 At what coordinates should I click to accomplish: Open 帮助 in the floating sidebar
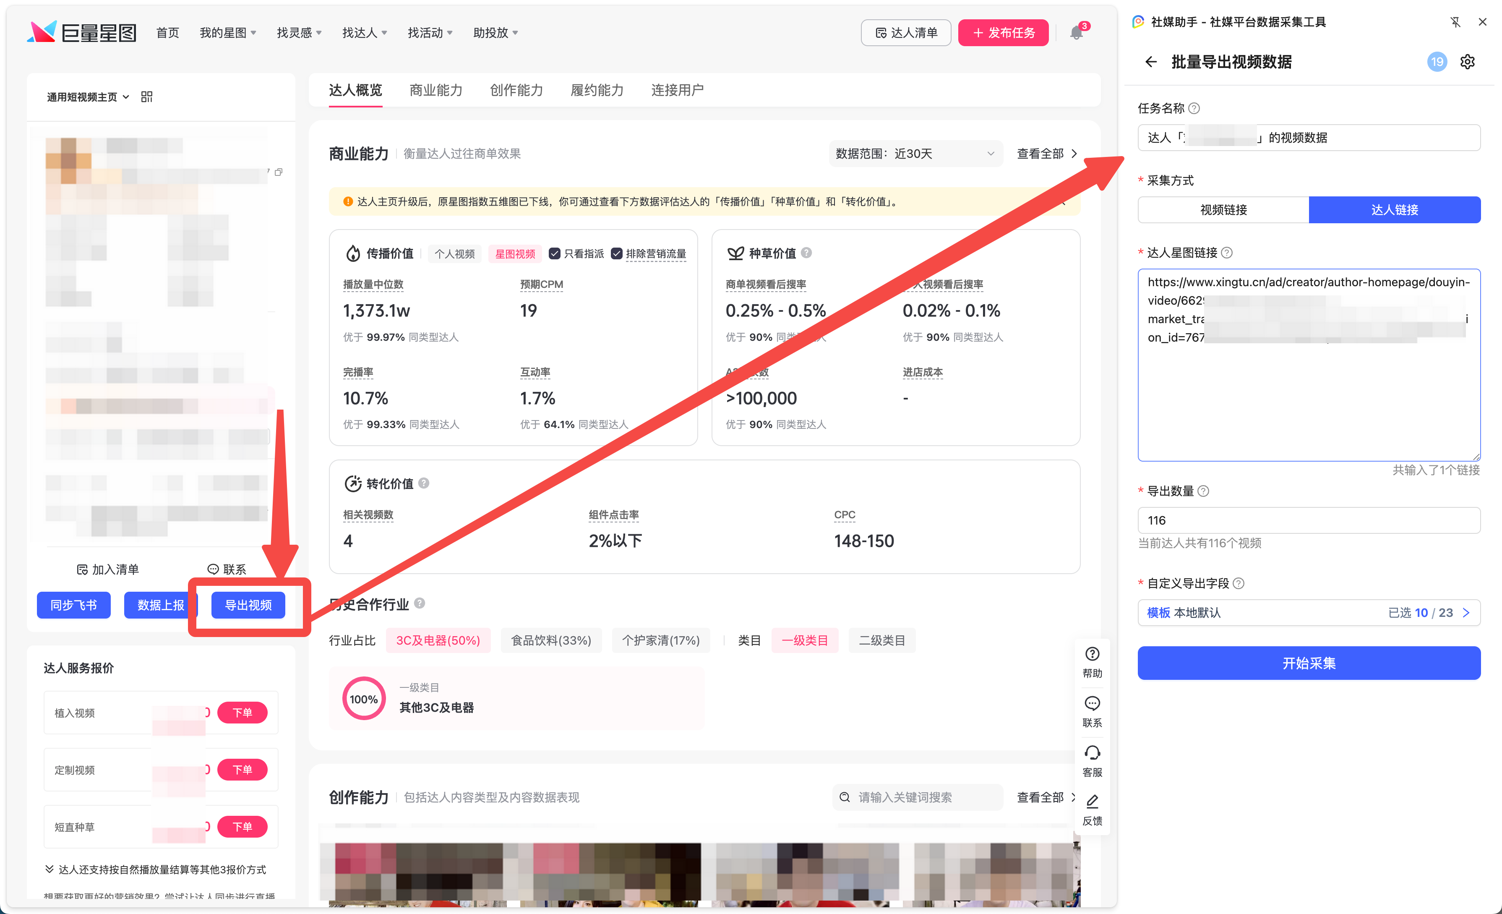pos(1093,661)
